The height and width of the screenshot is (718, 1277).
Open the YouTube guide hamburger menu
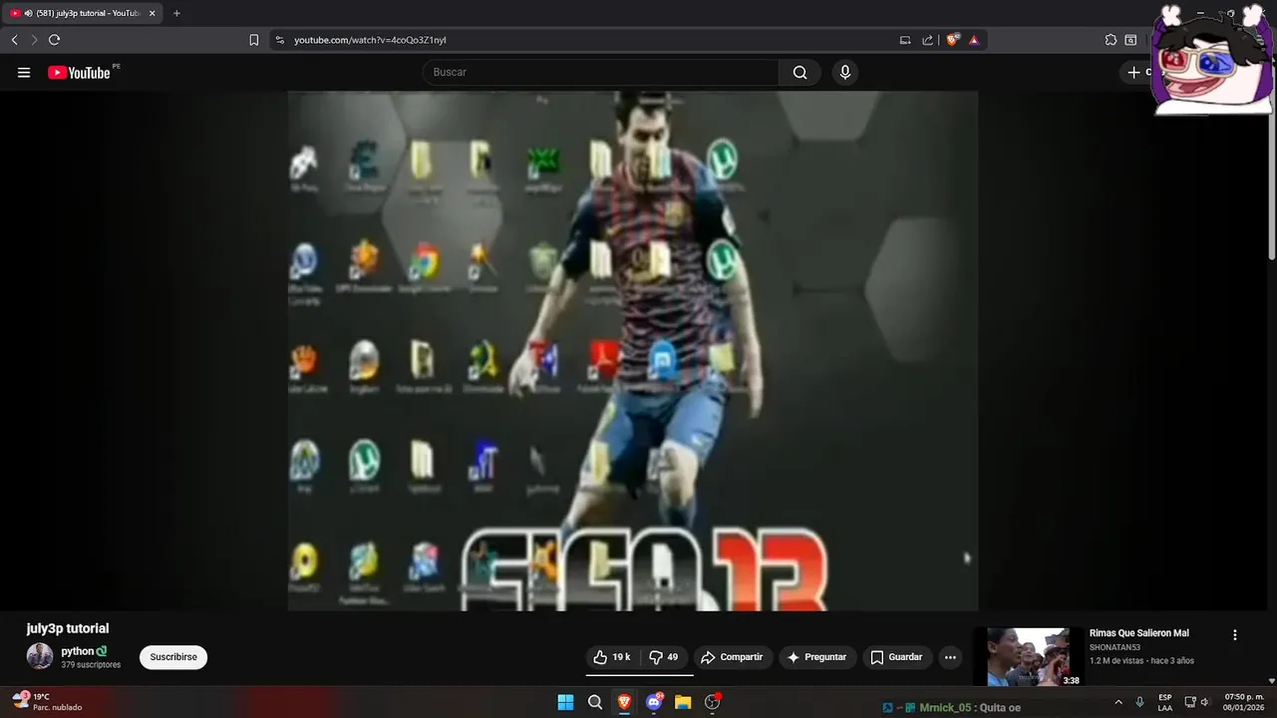[x=24, y=72]
